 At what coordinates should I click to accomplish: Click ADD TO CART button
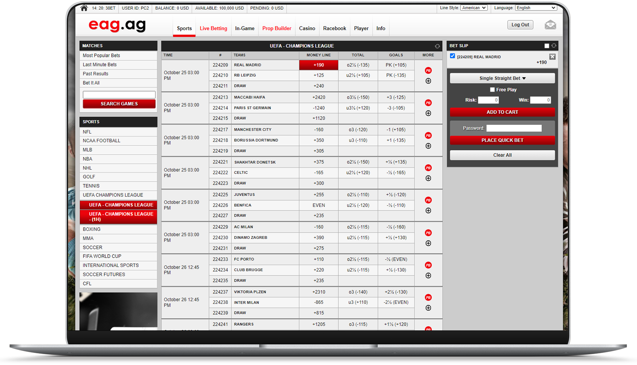(502, 112)
